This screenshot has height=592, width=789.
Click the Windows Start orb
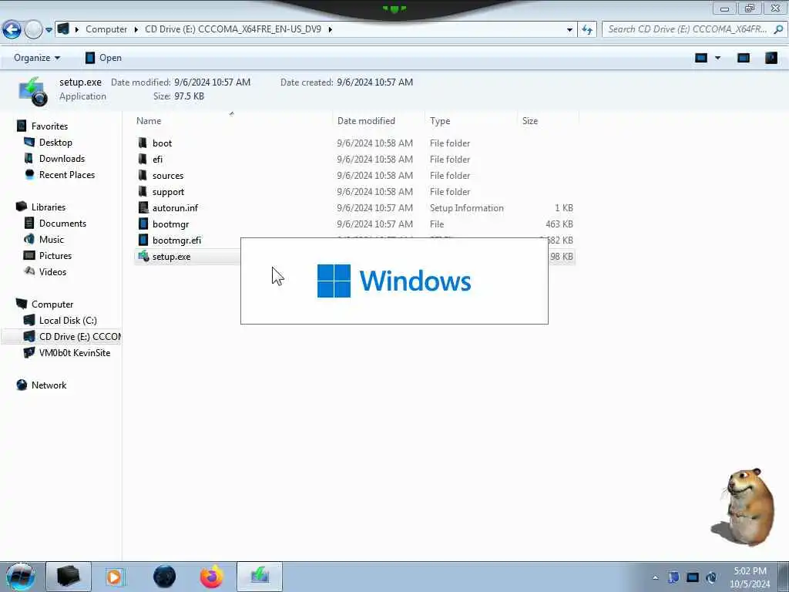coord(20,577)
